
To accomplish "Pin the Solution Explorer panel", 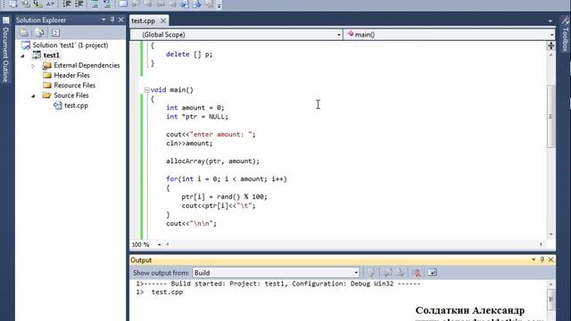I will pyautogui.click(x=112, y=20).
